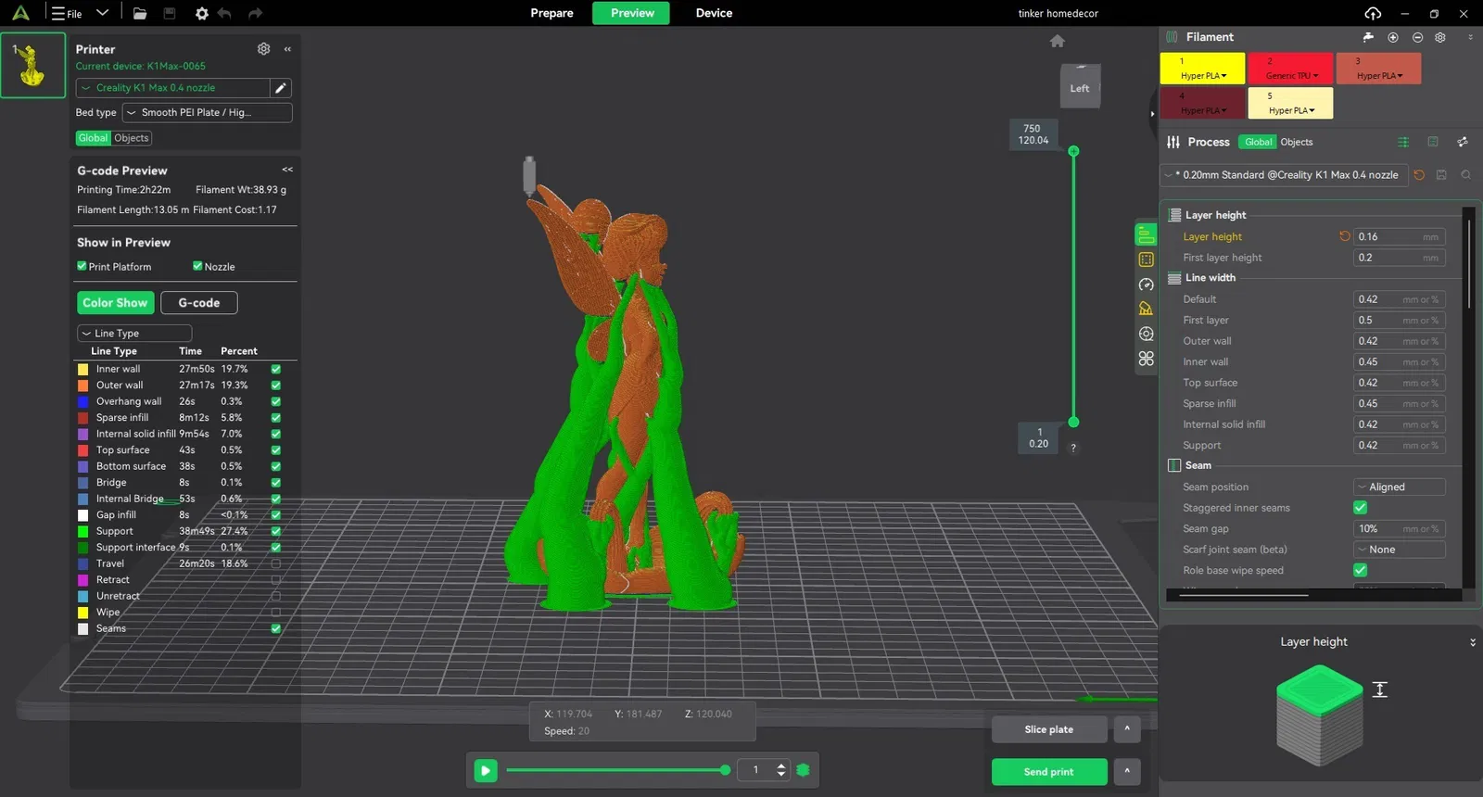Add a filament with the plus icon
This screenshot has width=1483, height=797.
1393,37
